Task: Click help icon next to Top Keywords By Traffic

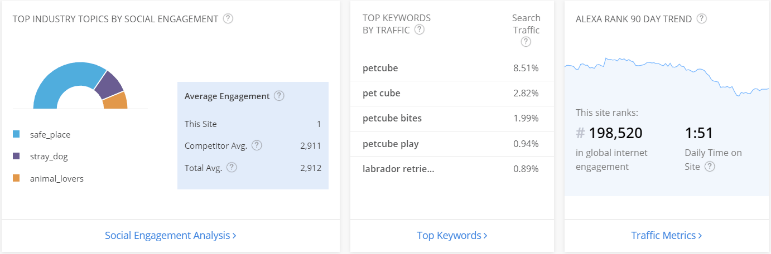Action: coord(420,30)
